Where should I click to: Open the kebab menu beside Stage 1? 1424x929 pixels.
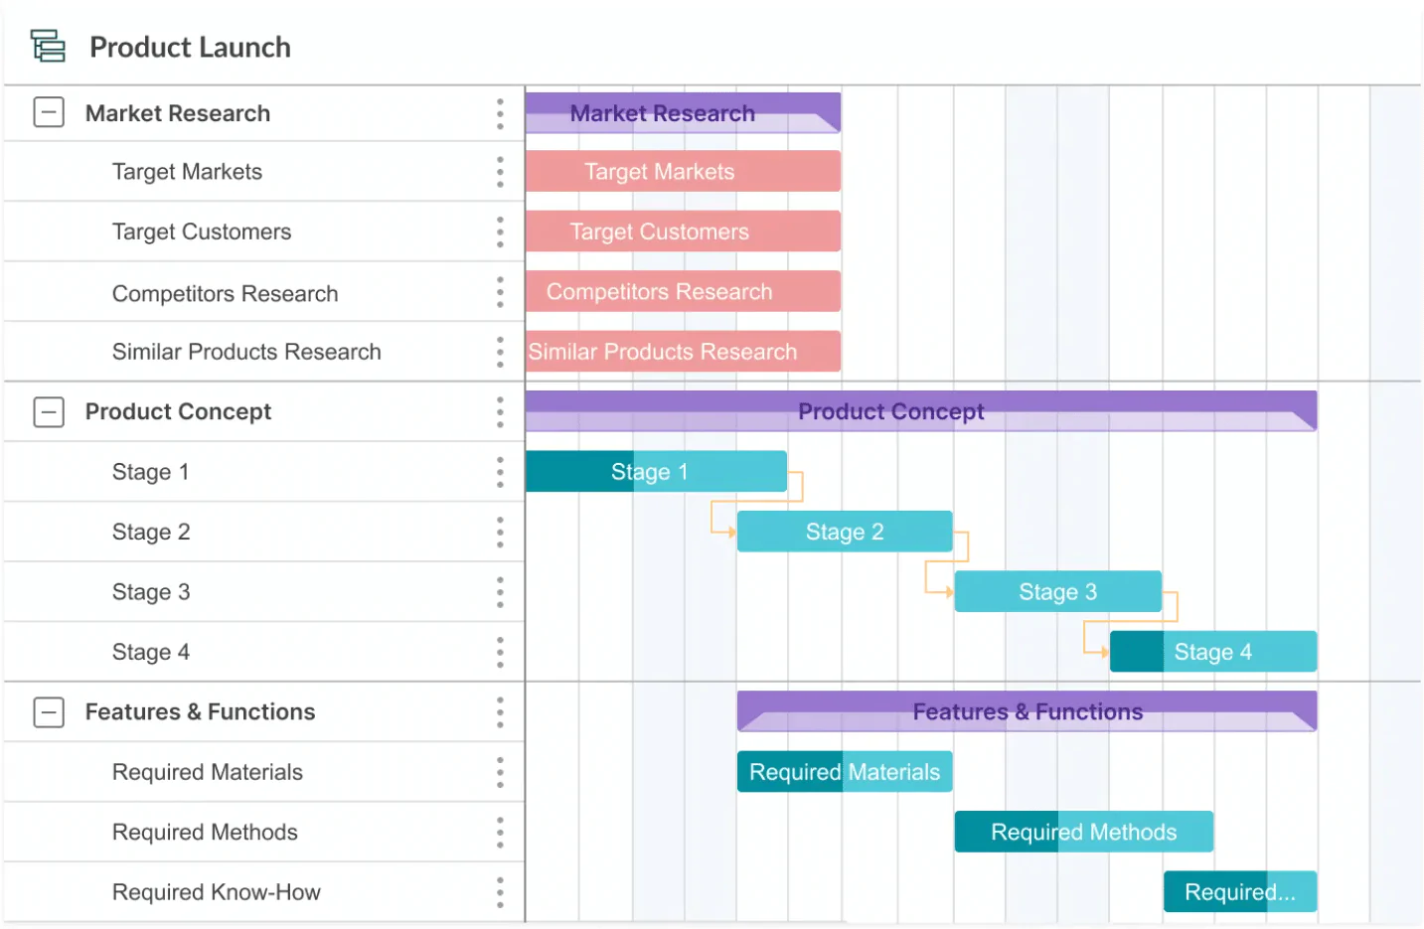tap(500, 472)
